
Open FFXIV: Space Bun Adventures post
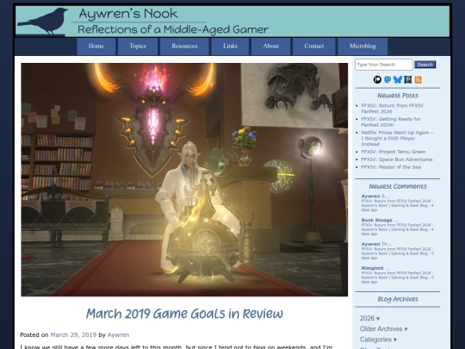397,159
